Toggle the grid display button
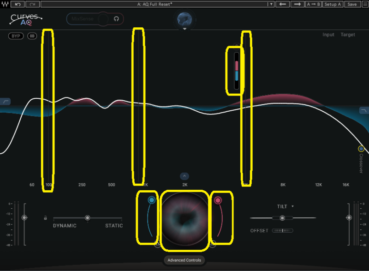Image resolution: width=369 pixels, height=271 pixels. [32, 36]
